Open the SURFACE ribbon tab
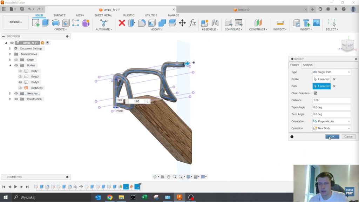359x202 pixels. coord(59,15)
